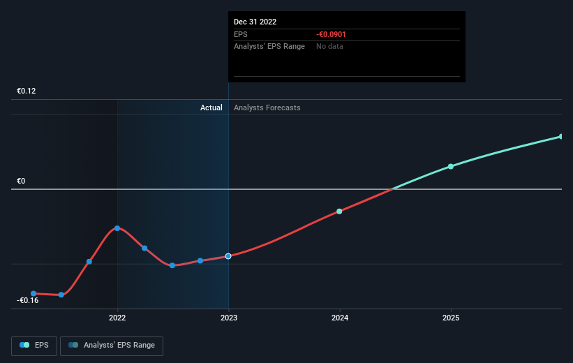Click the 2025 x-axis label
573x363 pixels.
(451, 318)
